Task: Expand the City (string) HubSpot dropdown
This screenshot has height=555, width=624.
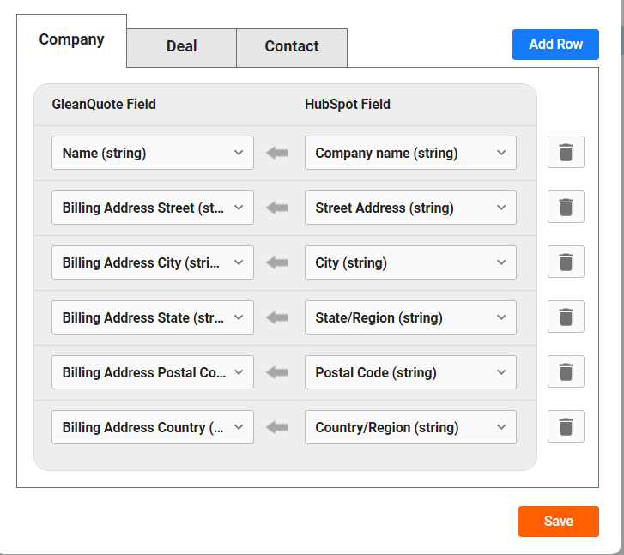Action: coord(410,262)
